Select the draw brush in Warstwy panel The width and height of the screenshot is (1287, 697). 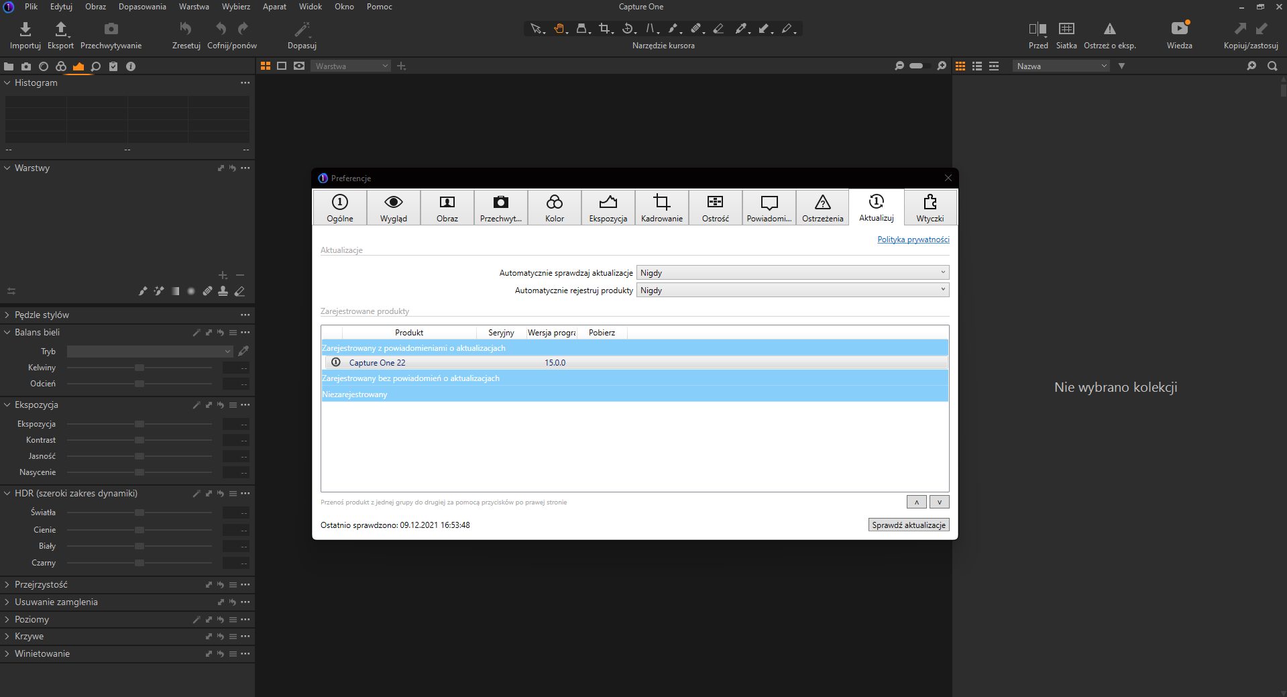pyautogui.click(x=143, y=291)
